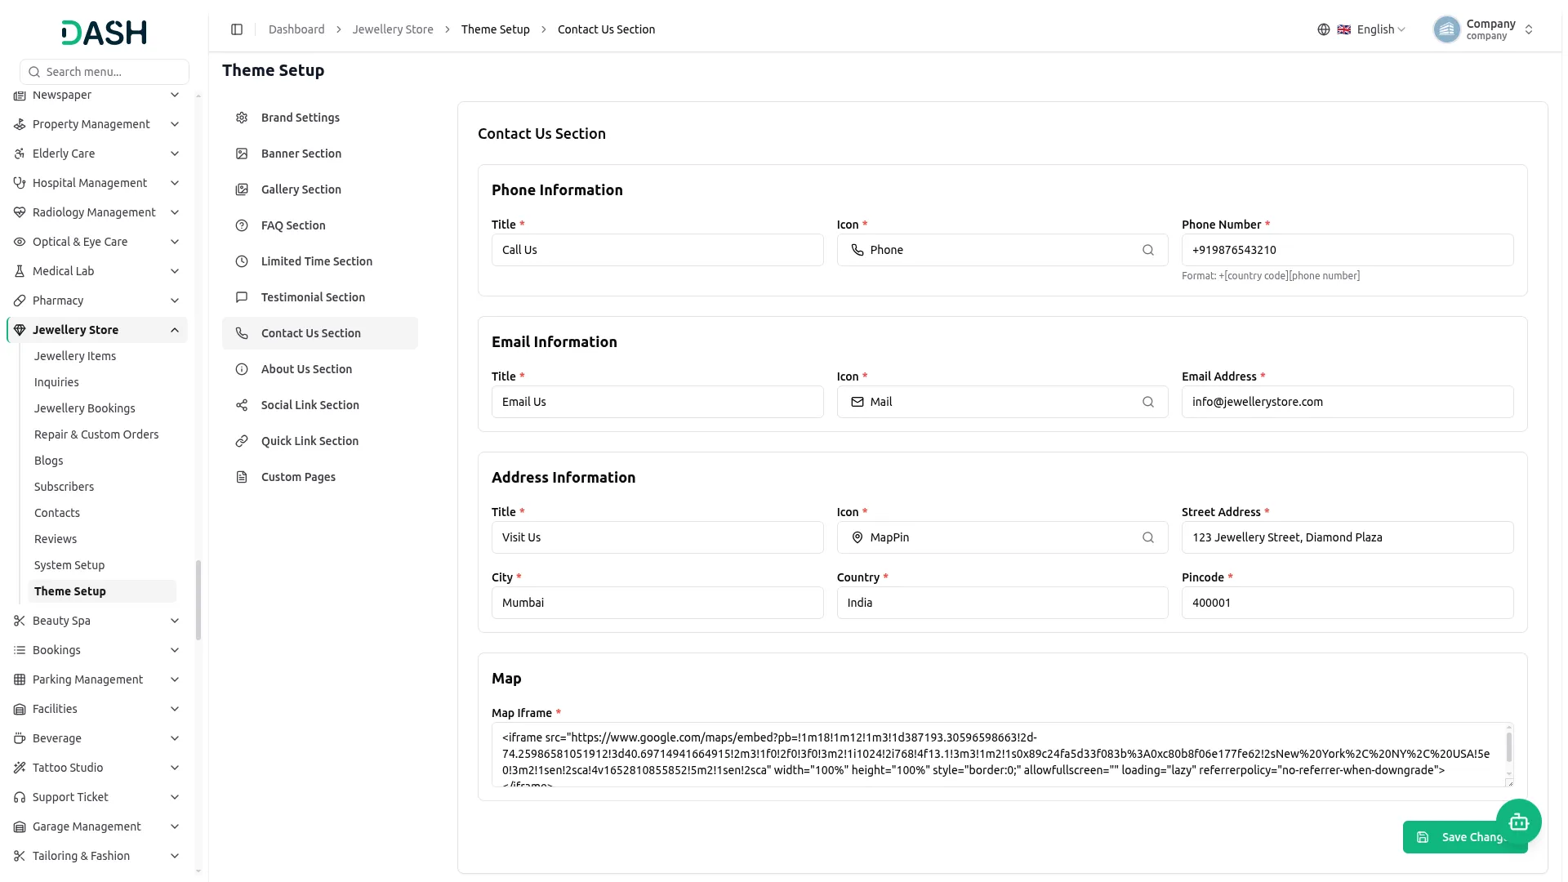1568x882 pixels.
Task: Click the Phone Number input field
Action: (1347, 250)
